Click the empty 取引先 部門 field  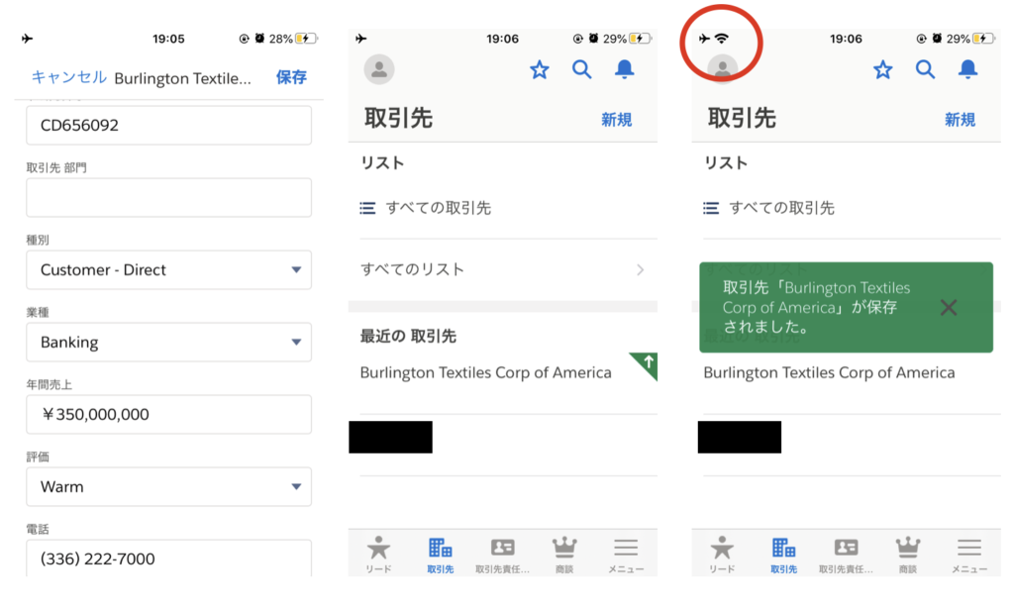(168, 197)
